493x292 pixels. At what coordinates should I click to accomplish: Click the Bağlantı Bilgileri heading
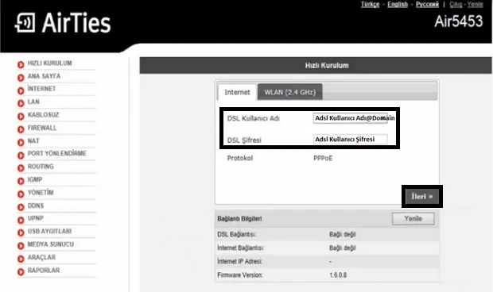point(239,219)
